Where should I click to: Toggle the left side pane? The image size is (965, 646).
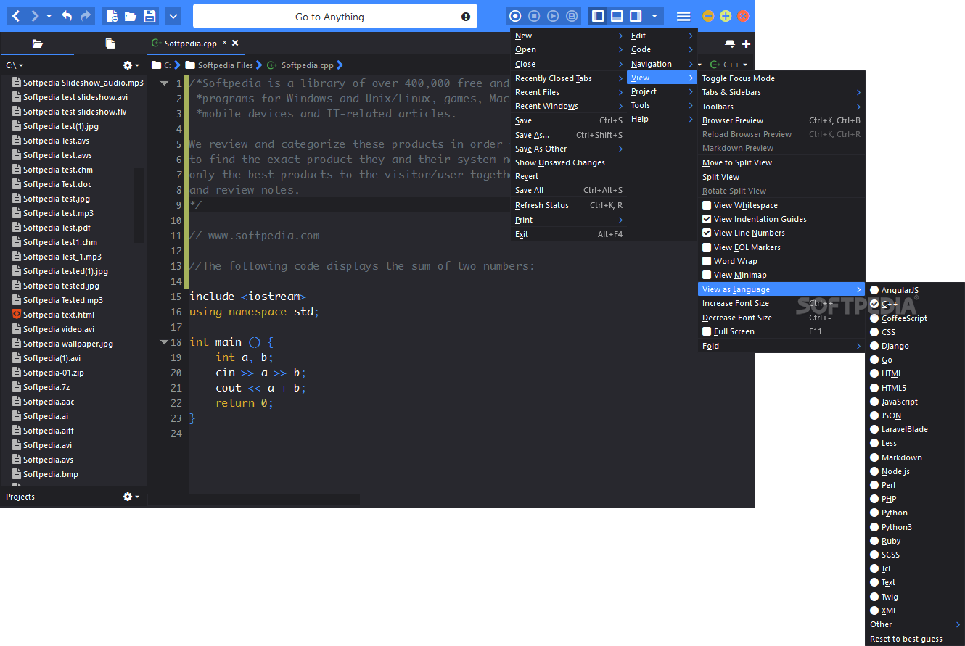point(598,16)
